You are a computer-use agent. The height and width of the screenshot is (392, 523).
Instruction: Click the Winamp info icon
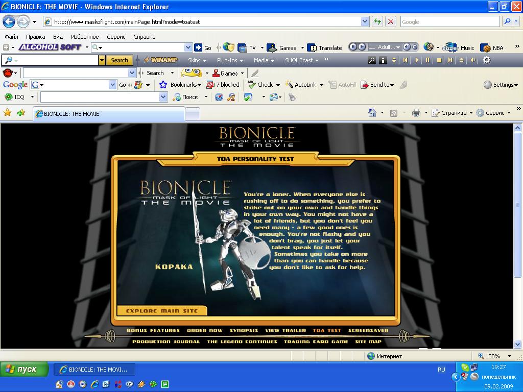(383, 60)
